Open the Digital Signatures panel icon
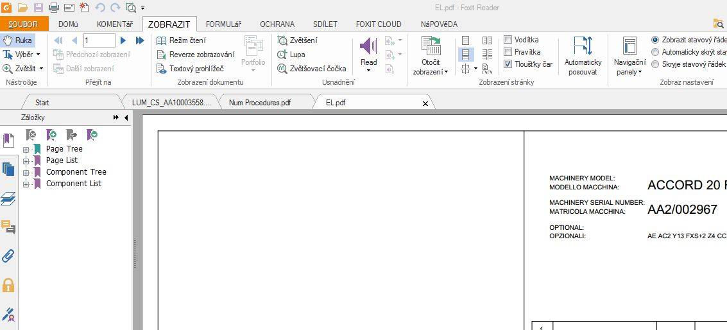This screenshot has width=727, height=330. point(8,314)
